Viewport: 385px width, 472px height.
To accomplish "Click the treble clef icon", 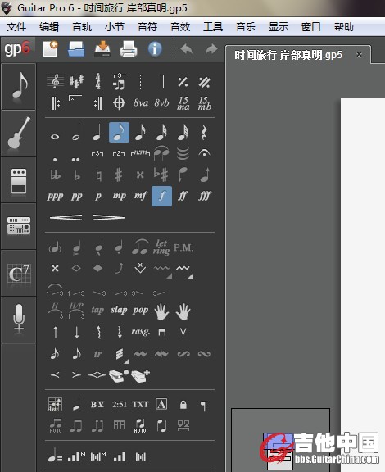I will point(55,81).
